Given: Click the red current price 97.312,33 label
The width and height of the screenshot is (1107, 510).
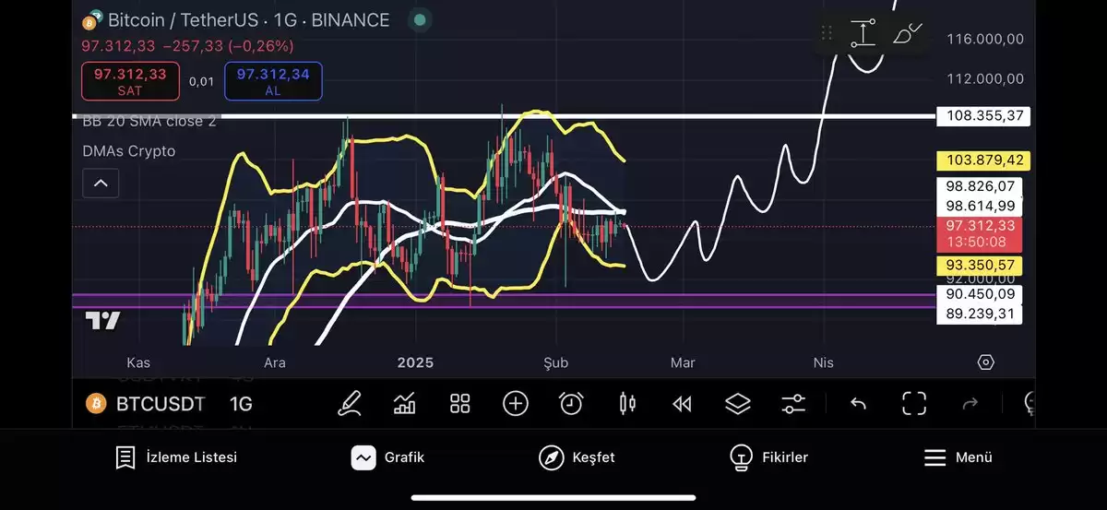Looking at the screenshot, I should coord(979,234).
